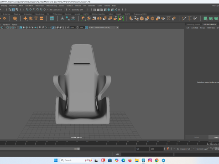Click the orange circular mesh shelf icon
This screenshot has height=164, width=219.
pos(152,19)
